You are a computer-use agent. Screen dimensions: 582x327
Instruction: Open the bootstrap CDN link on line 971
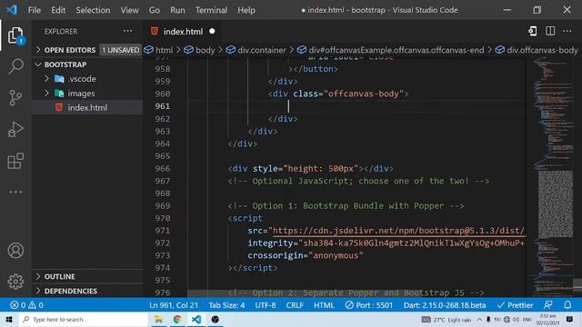(398, 231)
